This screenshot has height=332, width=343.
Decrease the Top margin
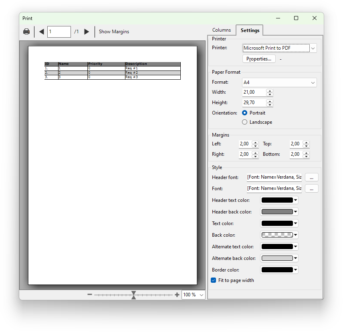(x=306, y=146)
